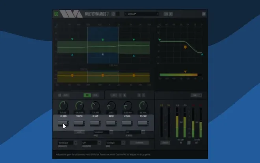The height and width of the screenshot is (163, 260).
Task: Click the last icon in the band toolbar
Action: [144, 95]
